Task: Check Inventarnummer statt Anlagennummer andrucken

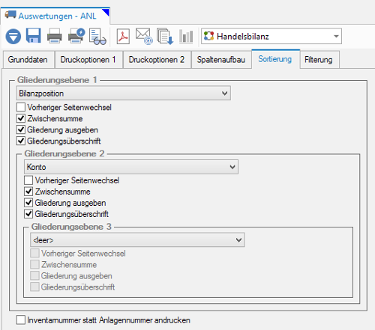Action: [21, 320]
